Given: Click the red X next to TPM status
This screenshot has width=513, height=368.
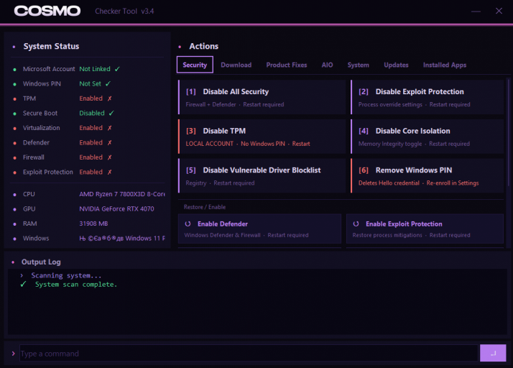Looking at the screenshot, I should (110, 98).
